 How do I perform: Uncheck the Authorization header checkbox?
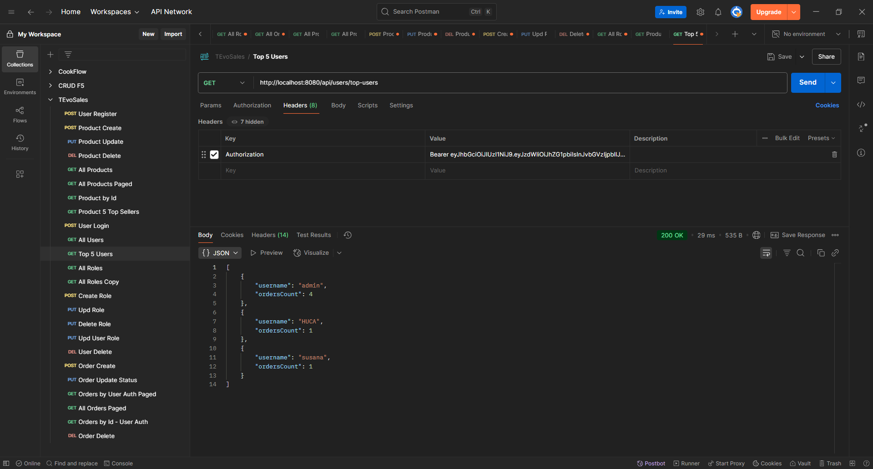click(x=214, y=155)
